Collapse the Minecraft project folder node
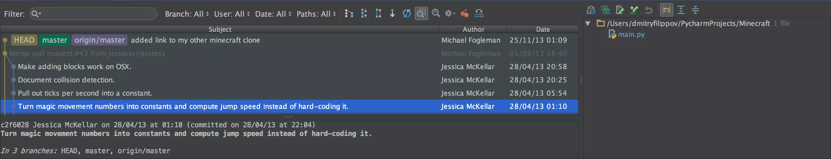The height and width of the screenshot is (159, 831). click(x=588, y=24)
